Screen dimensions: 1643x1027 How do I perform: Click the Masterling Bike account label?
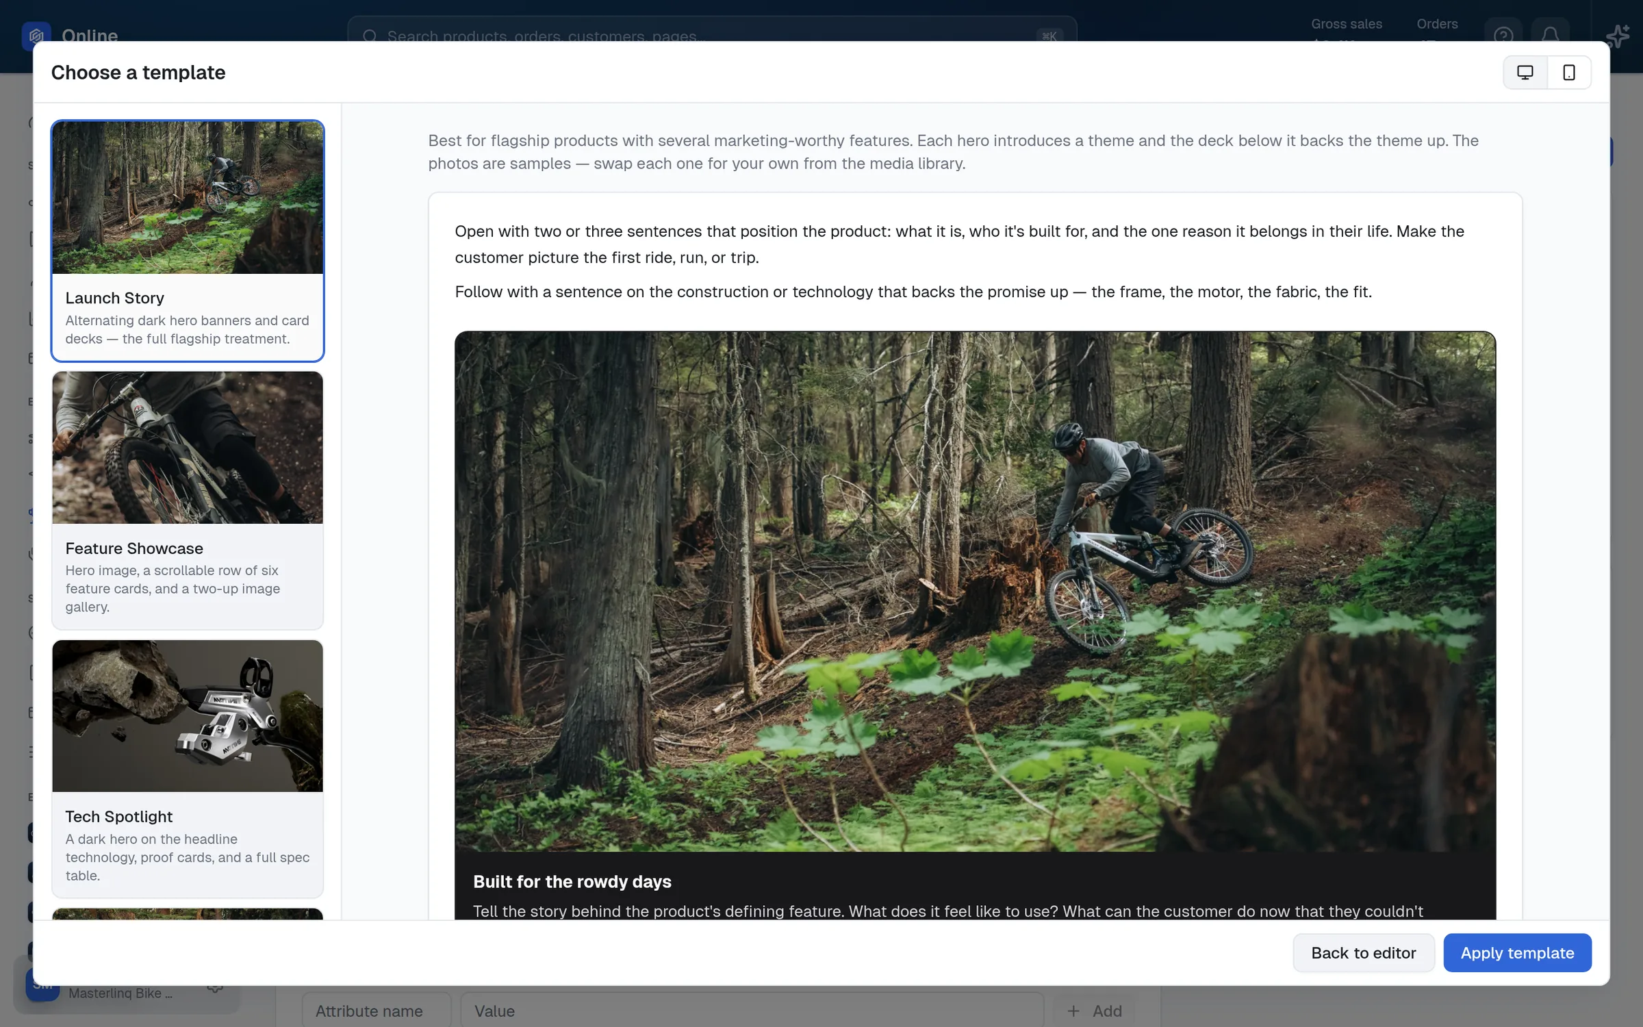pyautogui.click(x=120, y=993)
